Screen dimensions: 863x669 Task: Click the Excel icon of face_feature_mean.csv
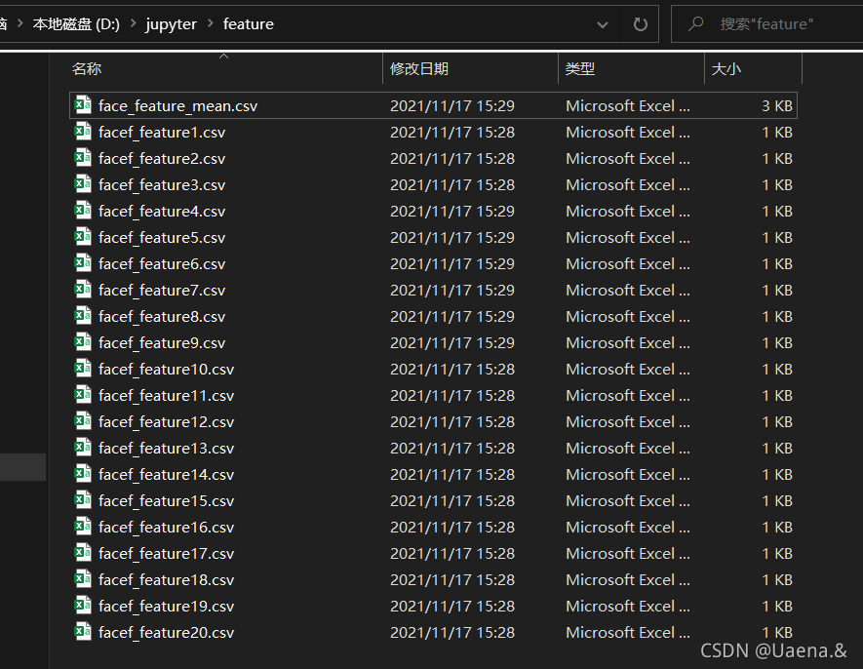(83, 104)
